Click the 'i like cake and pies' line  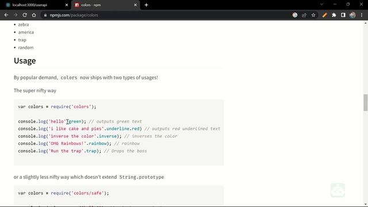pyautogui.click(x=119, y=129)
